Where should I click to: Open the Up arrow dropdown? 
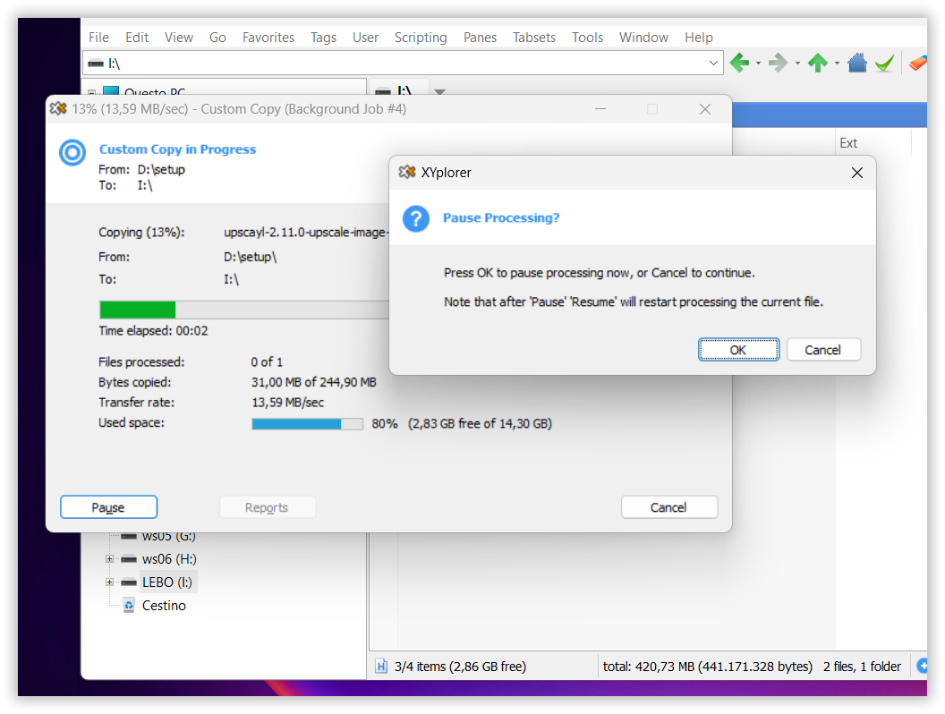point(837,63)
